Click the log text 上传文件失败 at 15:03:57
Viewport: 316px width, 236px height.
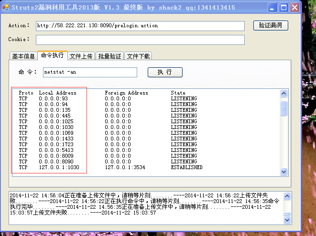coord(50,213)
